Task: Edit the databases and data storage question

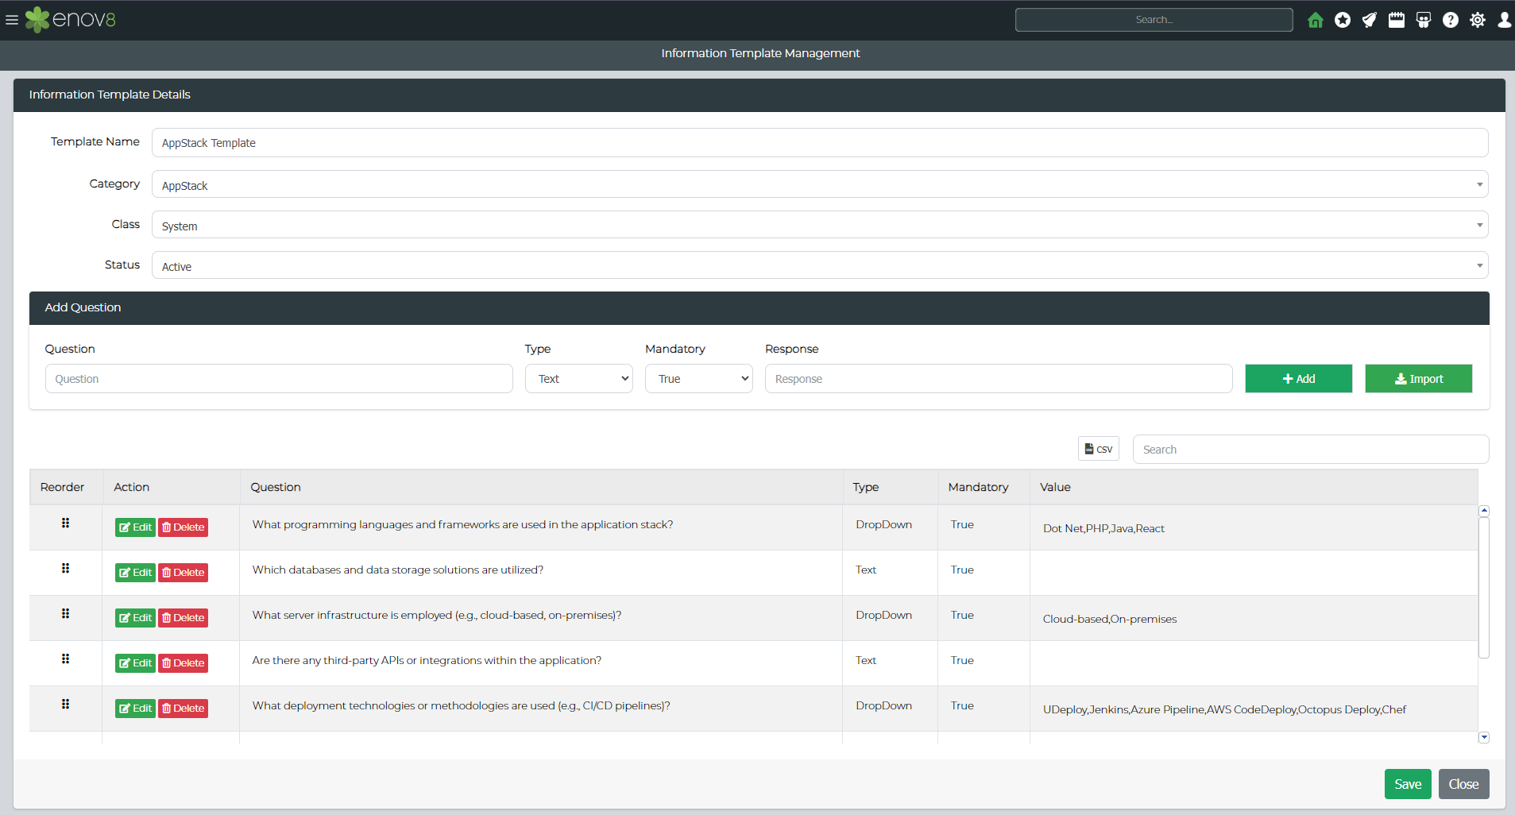Action: pyautogui.click(x=135, y=573)
